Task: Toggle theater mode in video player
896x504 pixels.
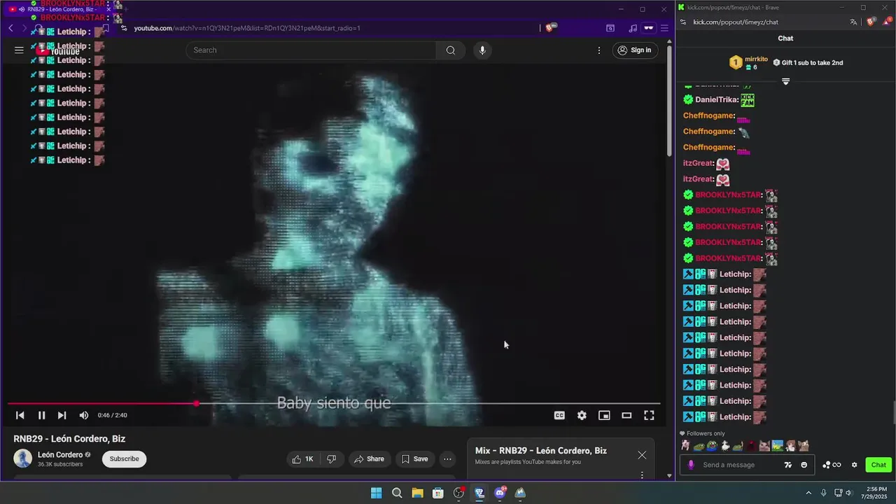Action: tap(626, 415)
